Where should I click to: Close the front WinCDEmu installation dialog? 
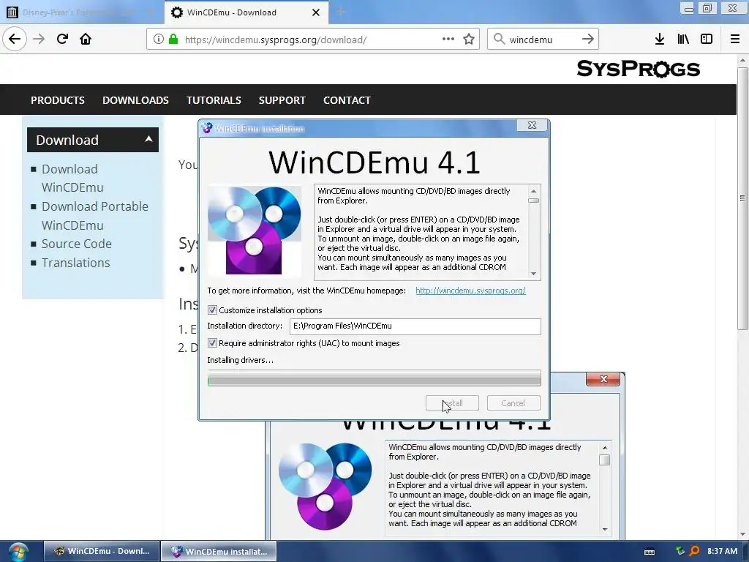(x=532, y=125)
